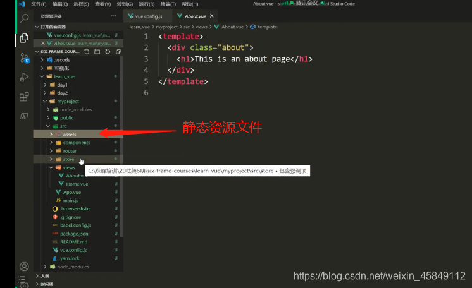The image size is (472, 288).
Task: Open the Accounts icon in activity bar
Action: point(24,267)
